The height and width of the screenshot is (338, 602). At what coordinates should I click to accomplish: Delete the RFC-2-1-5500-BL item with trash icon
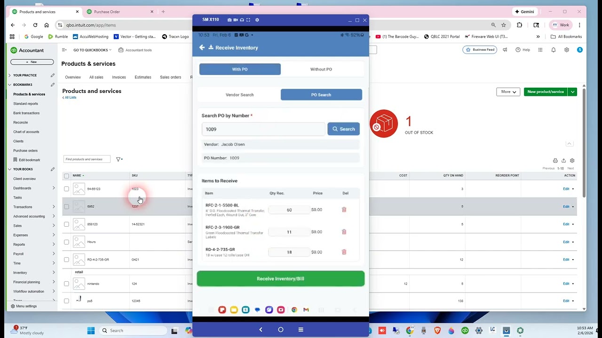pos(344,210)
